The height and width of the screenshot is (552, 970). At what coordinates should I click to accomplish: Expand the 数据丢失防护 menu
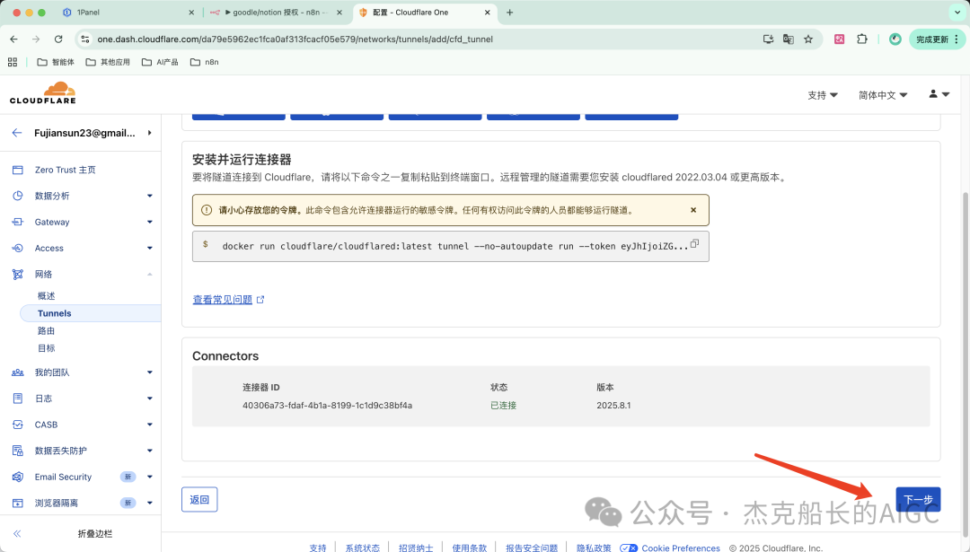[150, 451]
